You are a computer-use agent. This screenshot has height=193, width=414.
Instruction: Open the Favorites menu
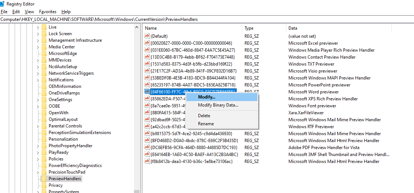click(48, 12)
